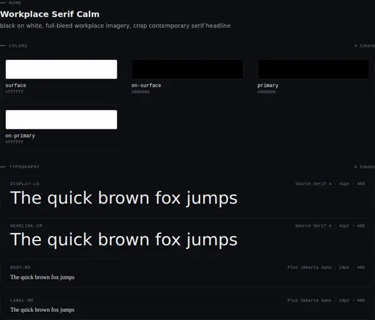Viewport: 375px width, 320px height.
Task: Click the 'primary' token label
Action: pyautogui.click(x=268, y=86)
